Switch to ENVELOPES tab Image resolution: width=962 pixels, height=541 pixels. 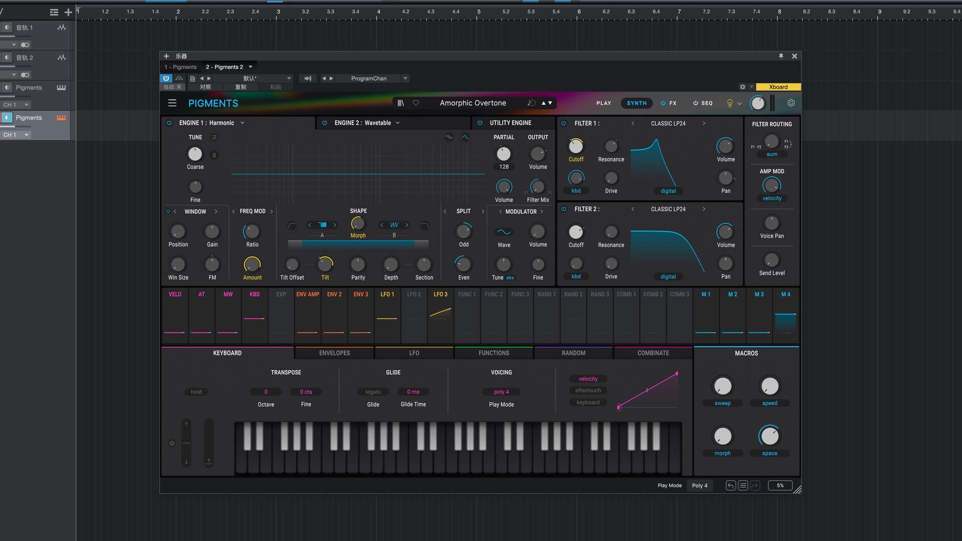point(334,353)
